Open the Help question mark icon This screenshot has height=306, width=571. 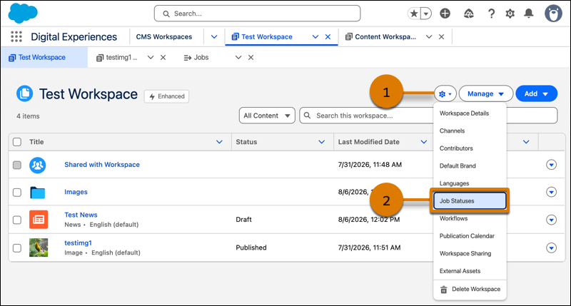pos(491,14)
